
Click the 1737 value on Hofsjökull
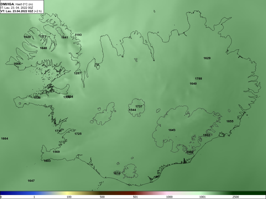pyautogui.click(x=139, y=107)
